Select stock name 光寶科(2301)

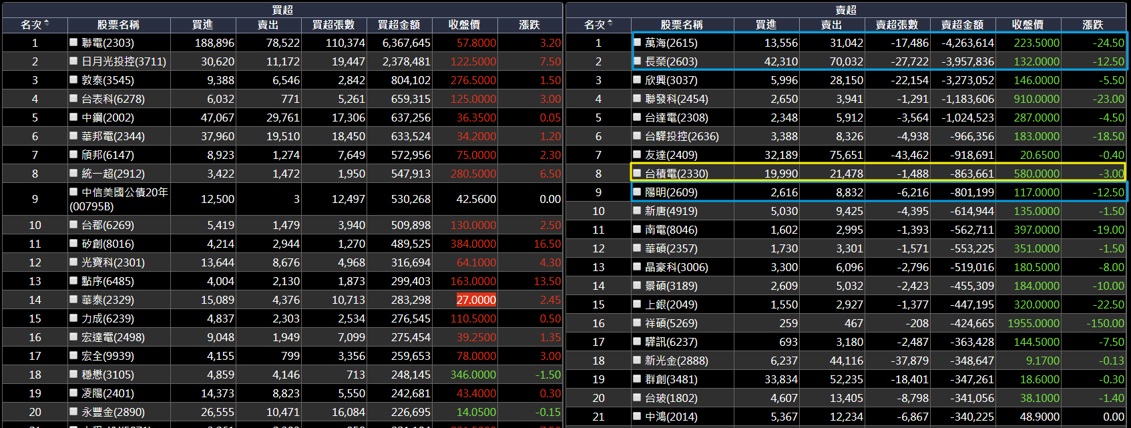click(x=113, y=263)
